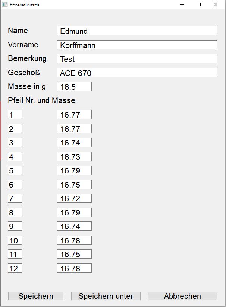The width and height of the screenshot is (226, 307).
Task: Focus the arrow 5 mass field
Action: point(74,170)
